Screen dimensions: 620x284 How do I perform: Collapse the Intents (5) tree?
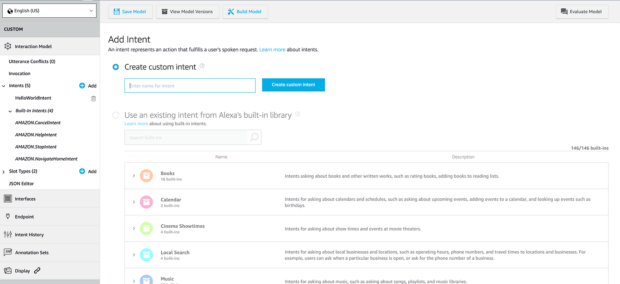4,86
